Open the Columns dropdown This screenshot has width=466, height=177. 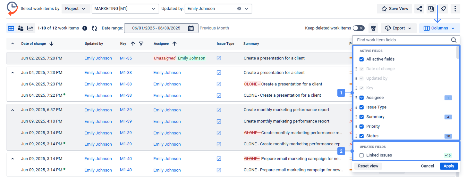pos(439,28)
